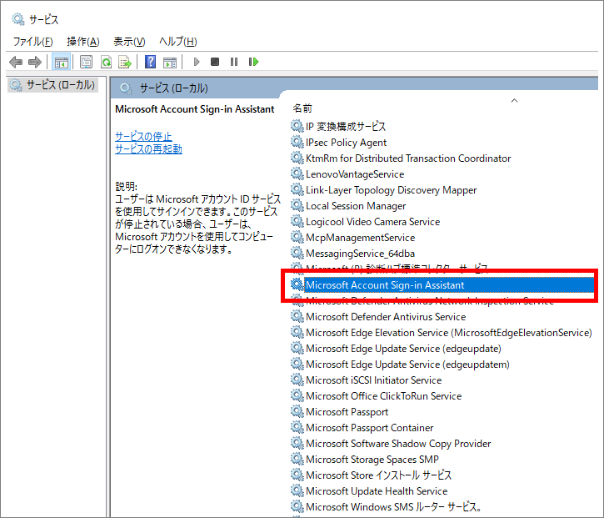Click the Back arrow toolbar icon
The height and width of the screenshot is (518, 604).
click(x=16, y=62)
